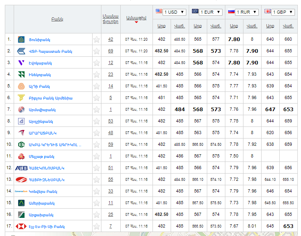Click the Արցախբանկ logo icon
The width and height of the screenshot is (301, 236).
[21, 215]
